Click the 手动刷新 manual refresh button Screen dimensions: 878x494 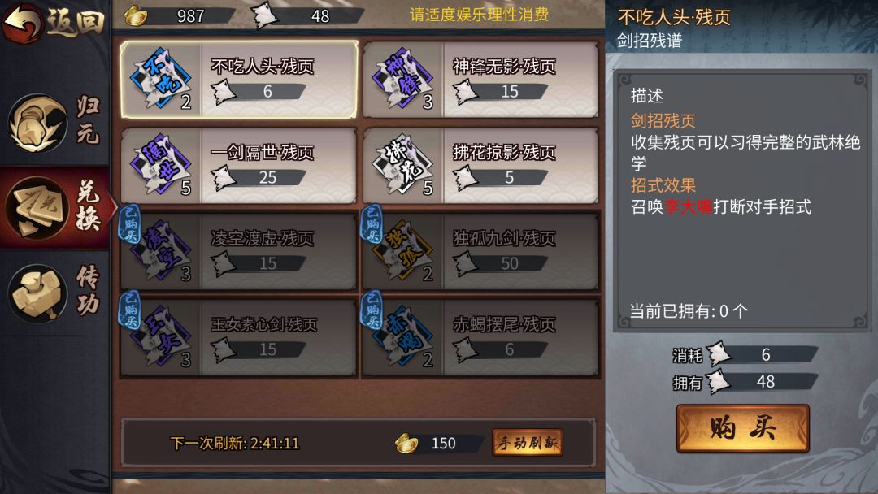527,443
